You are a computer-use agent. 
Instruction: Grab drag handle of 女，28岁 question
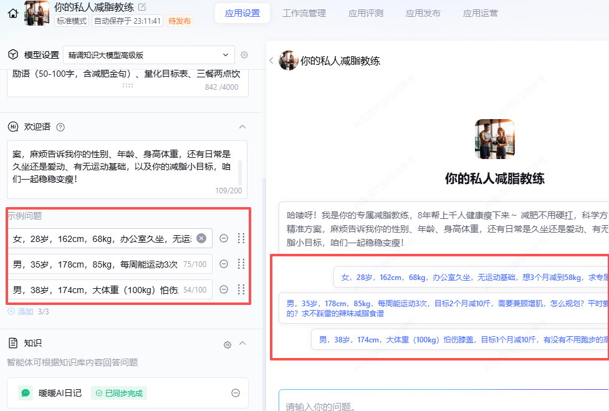[x=241, y=238]
